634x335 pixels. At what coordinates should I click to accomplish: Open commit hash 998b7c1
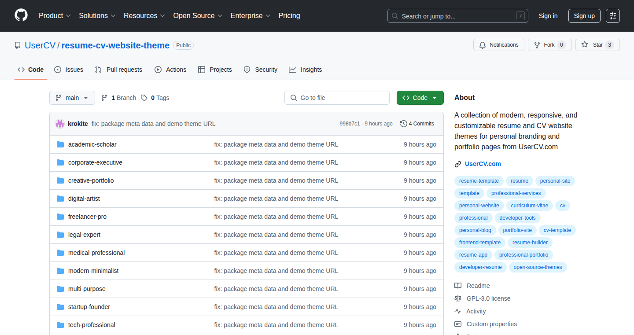[350, 124]
